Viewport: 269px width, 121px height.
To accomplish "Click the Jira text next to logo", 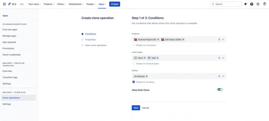I will pyautogui.click(x=22, y=4).
